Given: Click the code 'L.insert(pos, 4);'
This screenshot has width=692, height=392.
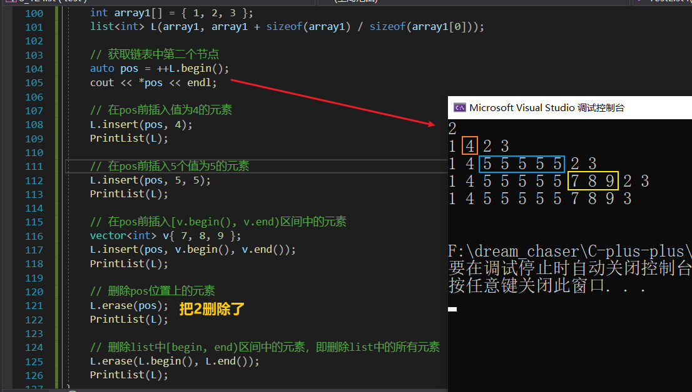Looking at the screenshot, I should [141, 124].
